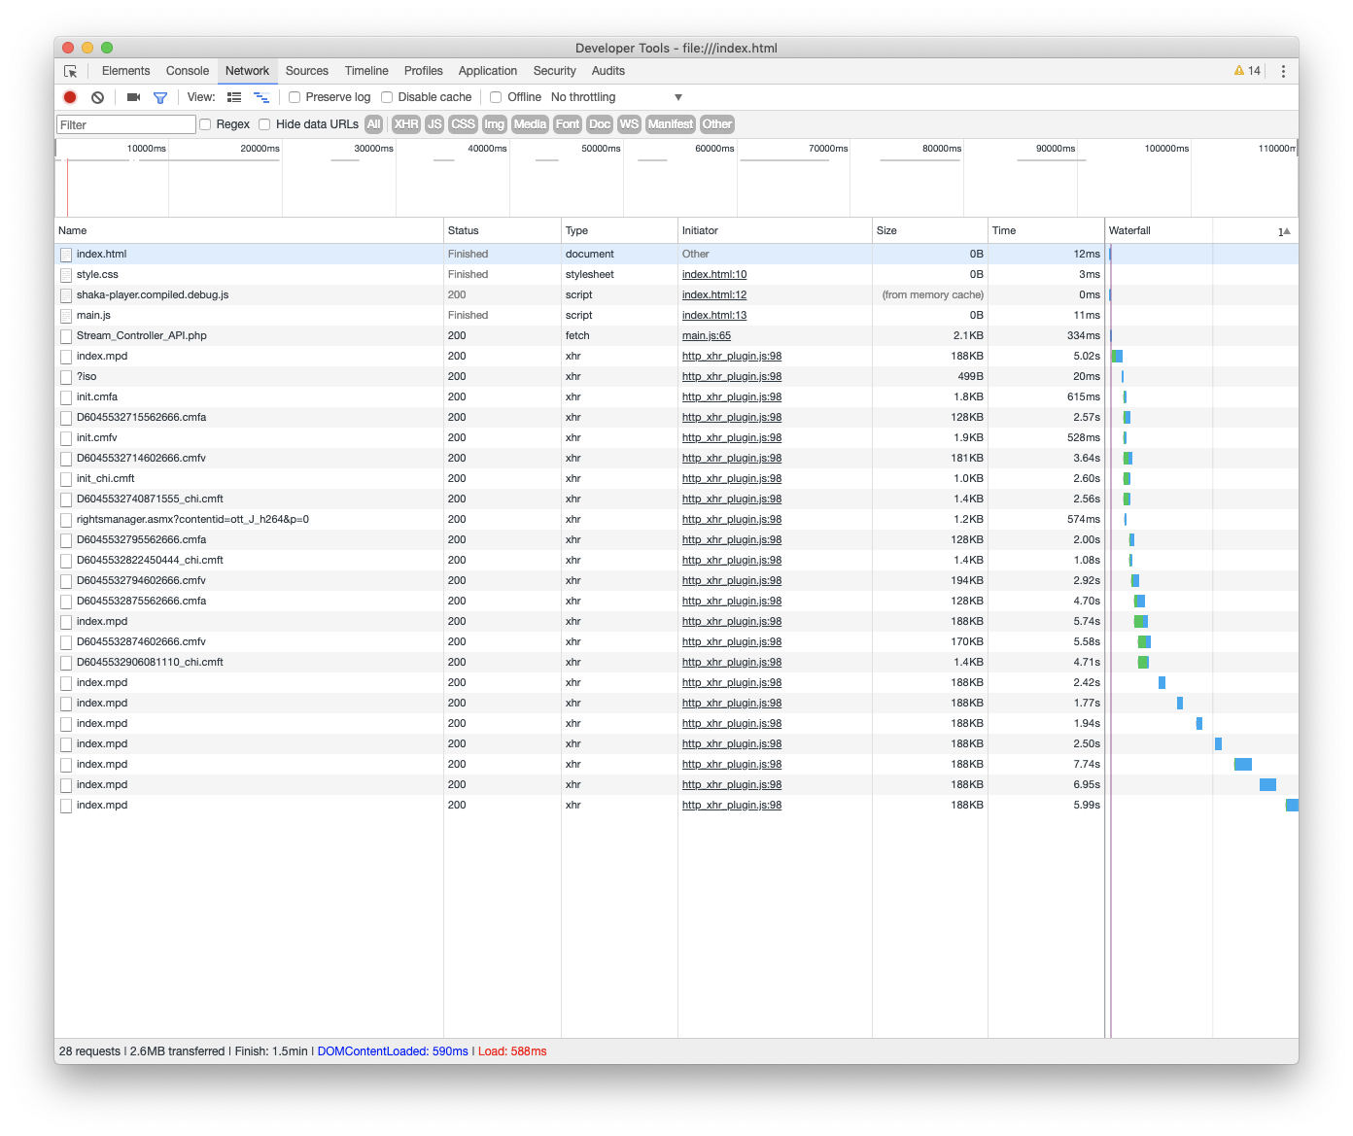This screenshot has height=1136, width=1353.
Task: Switch to the Application tab
Action: 488,71
